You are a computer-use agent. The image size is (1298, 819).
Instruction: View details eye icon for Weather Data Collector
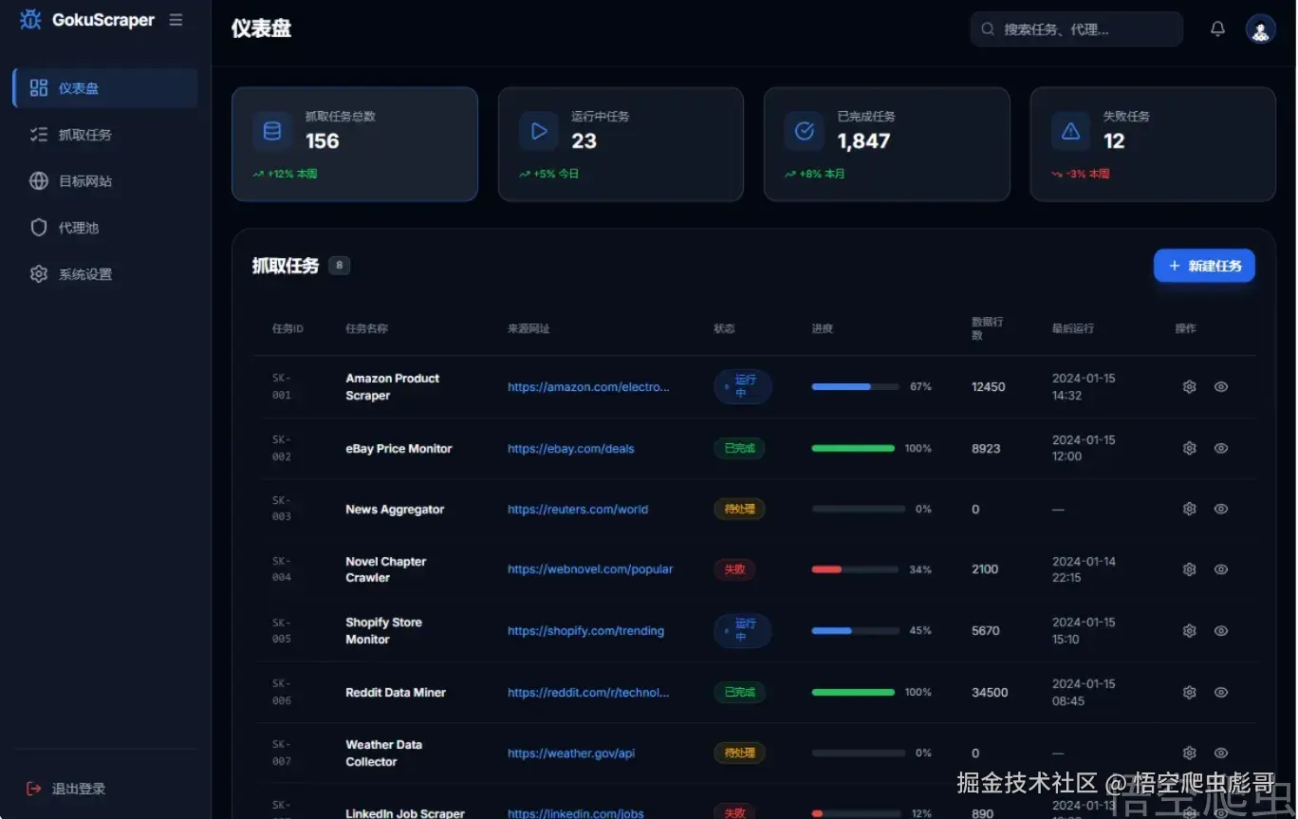point(1221,753)
